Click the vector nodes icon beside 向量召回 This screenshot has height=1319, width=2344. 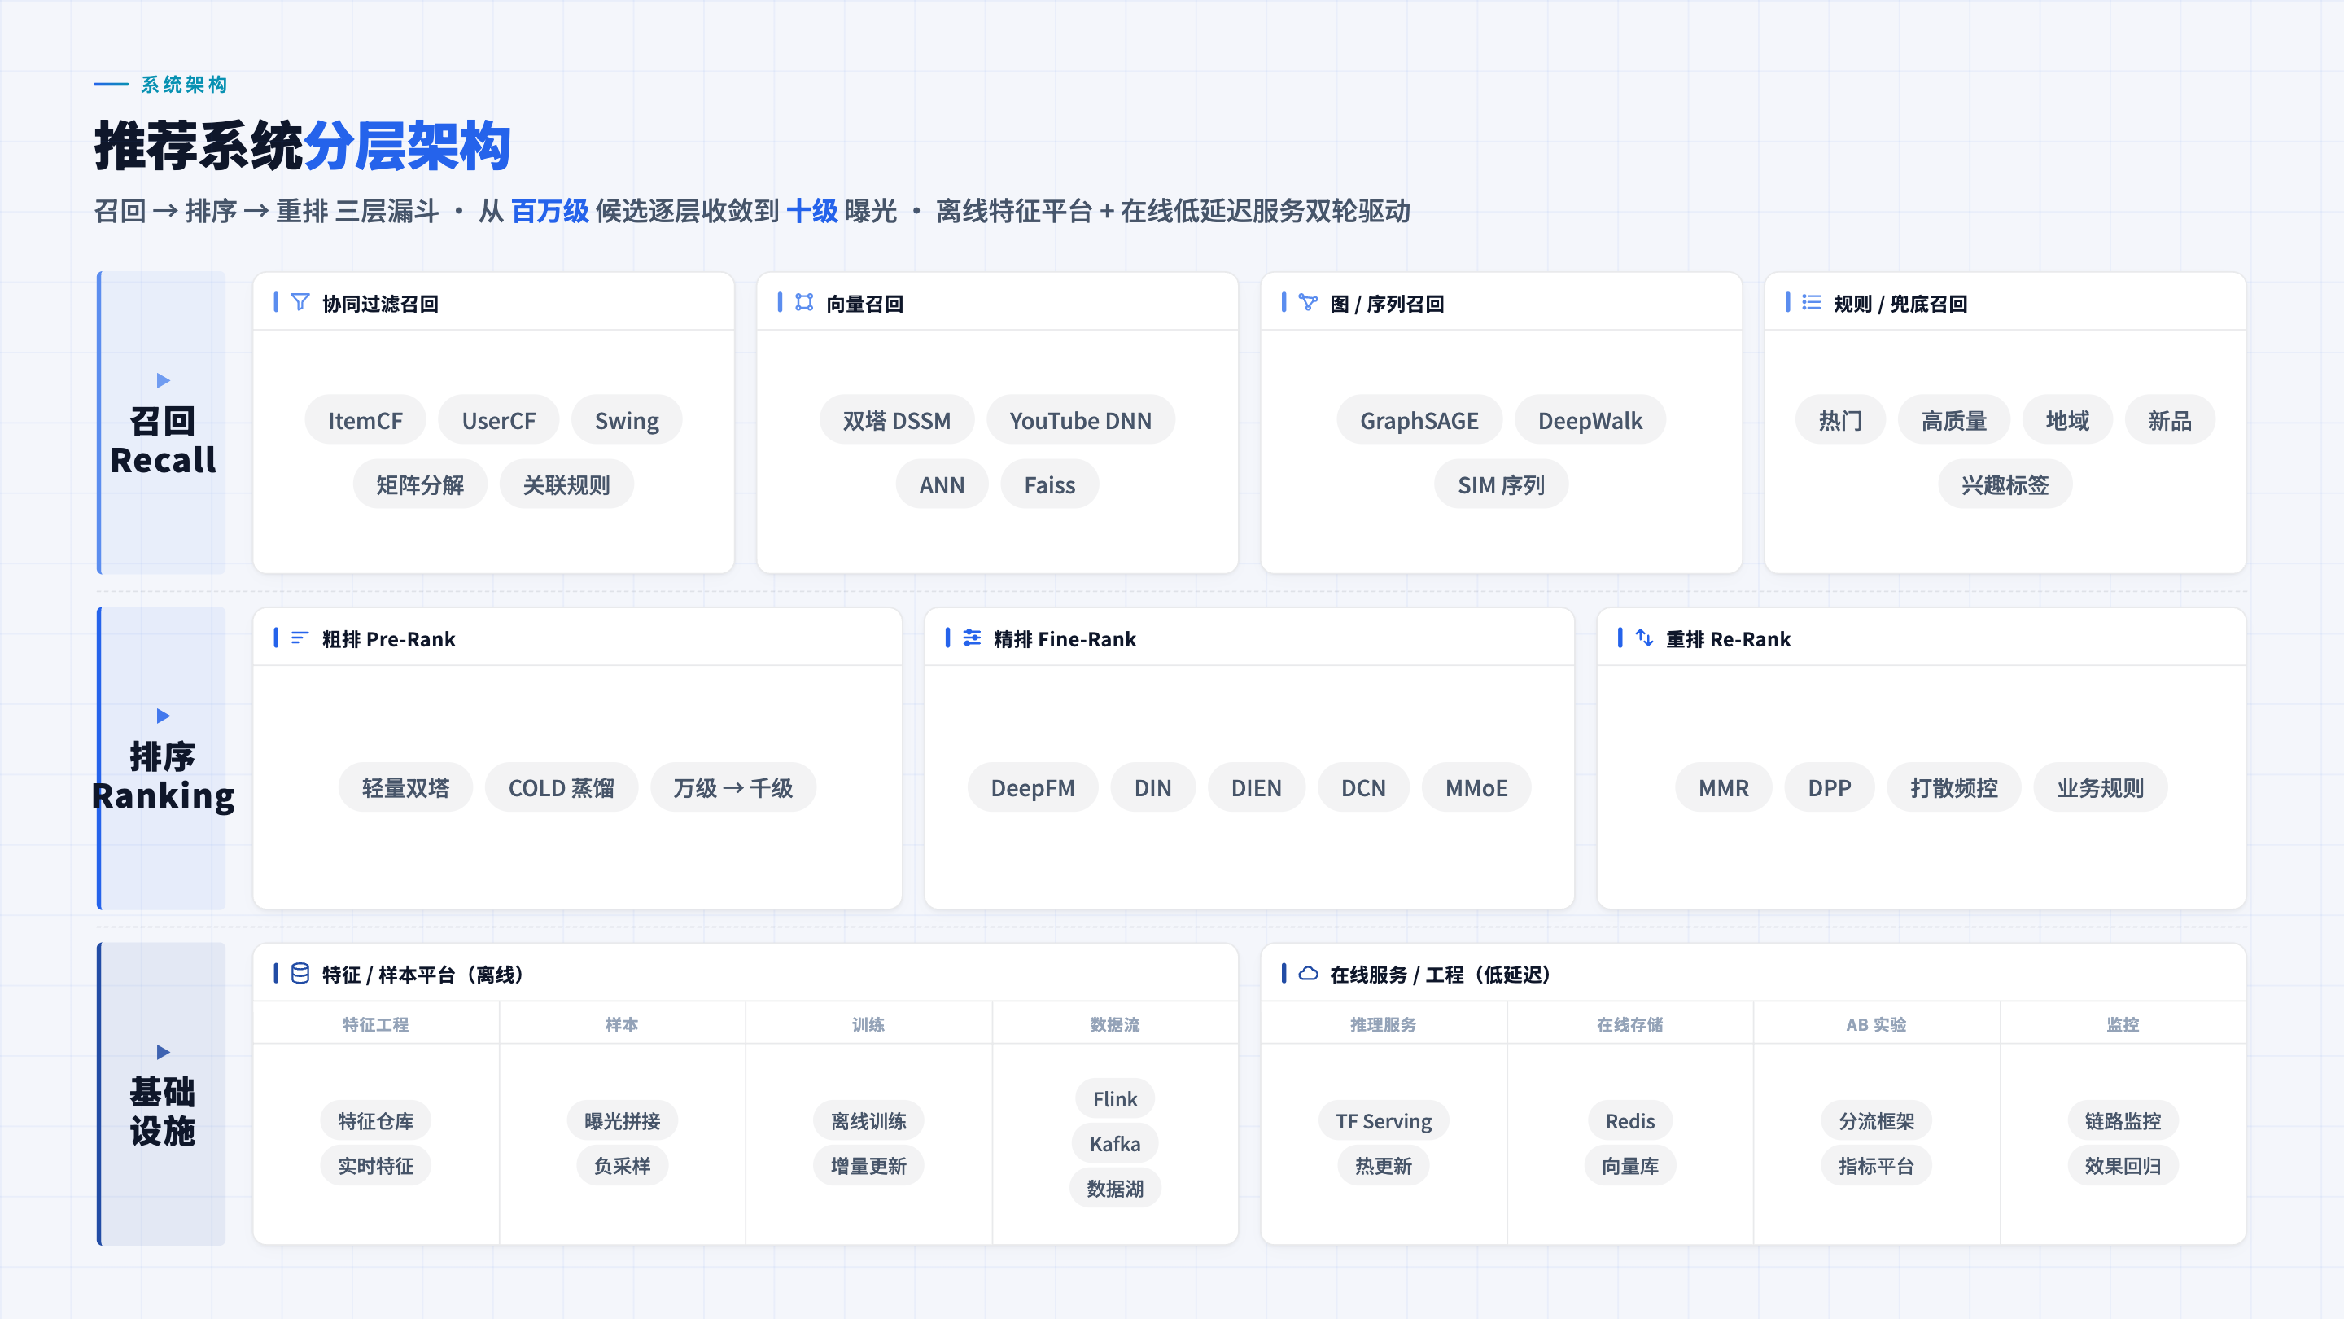click(x=804, y=302)
